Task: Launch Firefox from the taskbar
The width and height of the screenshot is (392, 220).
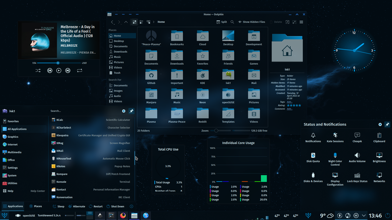Action: (x=123, y=215)
